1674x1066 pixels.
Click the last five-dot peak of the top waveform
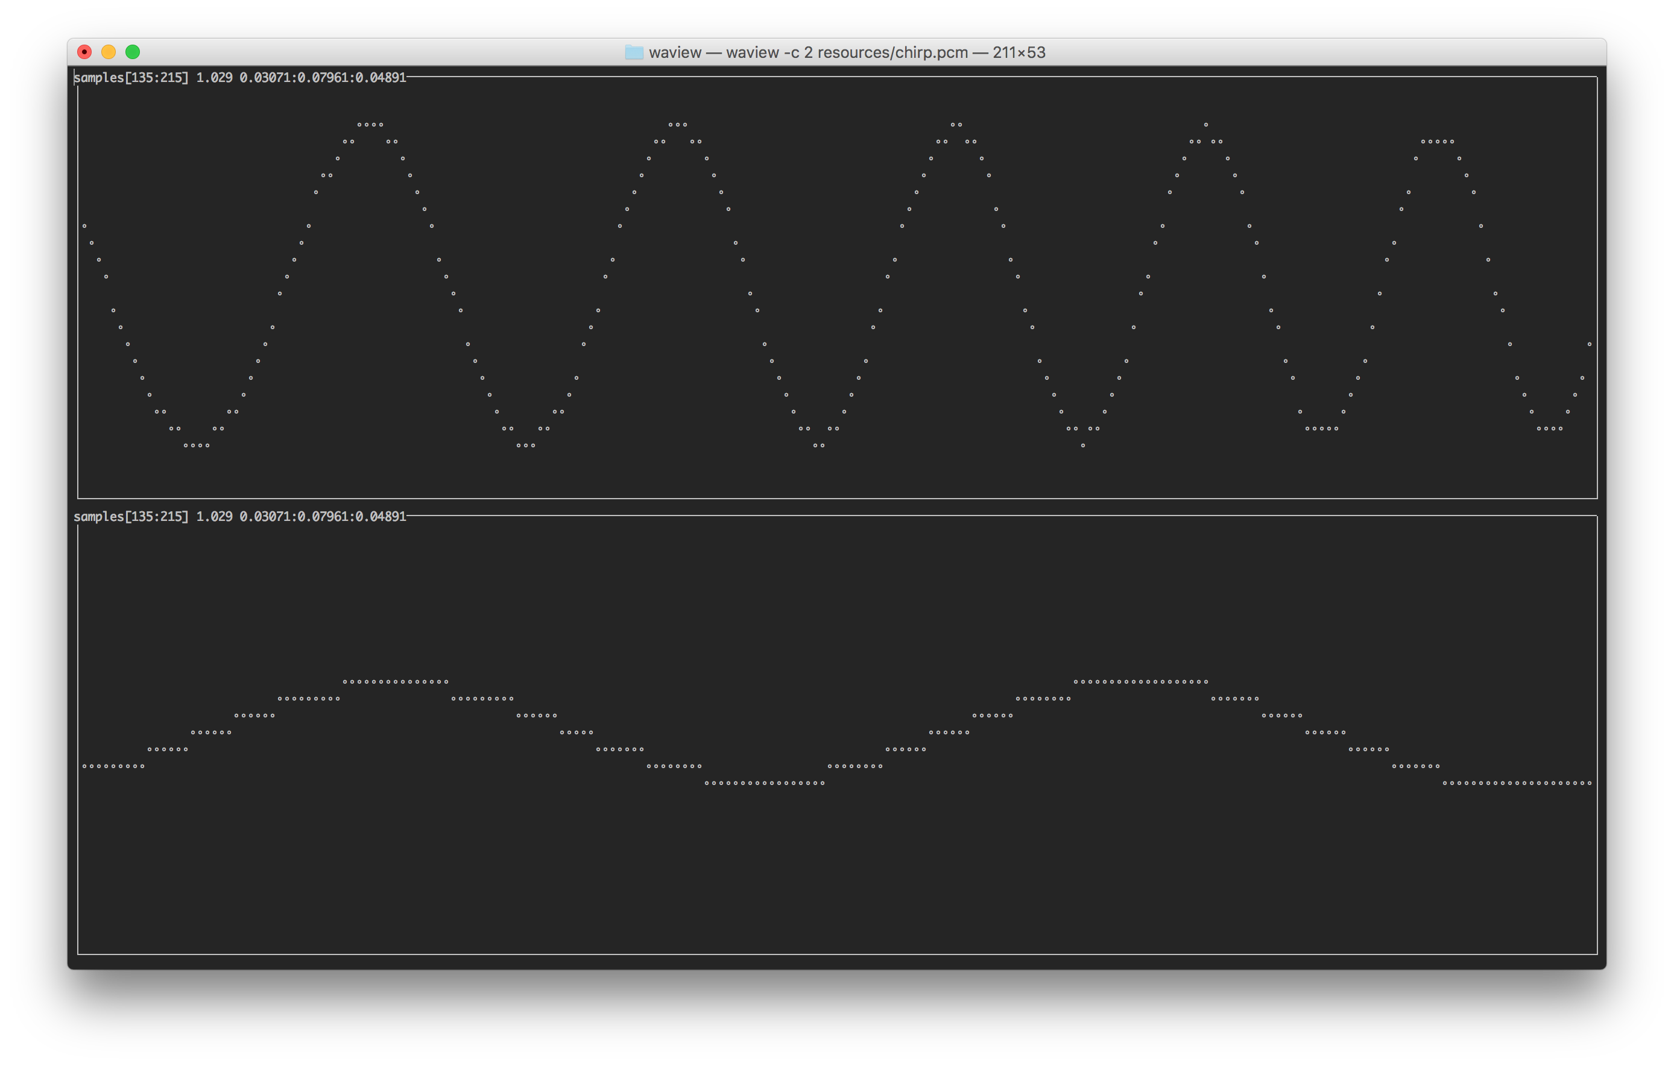pyautogui.click(x=1438, y=142)
